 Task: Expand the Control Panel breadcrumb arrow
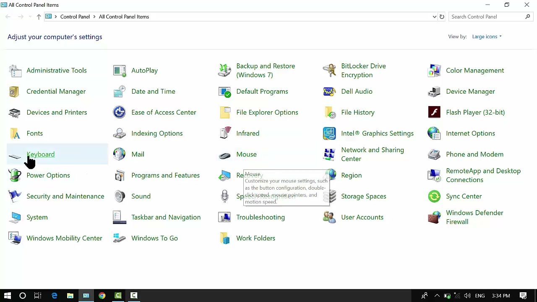tap(94, 17)
